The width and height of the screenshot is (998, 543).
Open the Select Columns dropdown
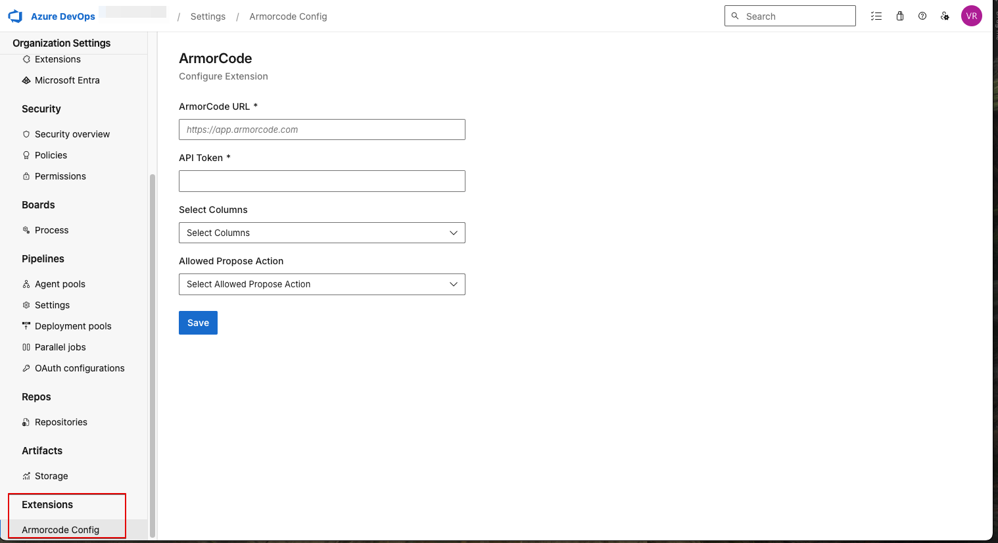click(321, 233)
